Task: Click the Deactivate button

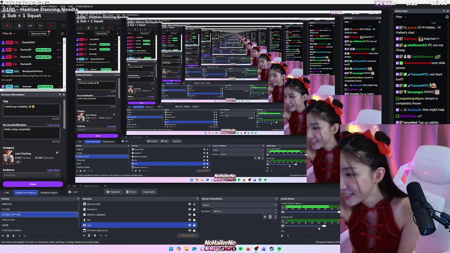Action: [x=149, y=192]
